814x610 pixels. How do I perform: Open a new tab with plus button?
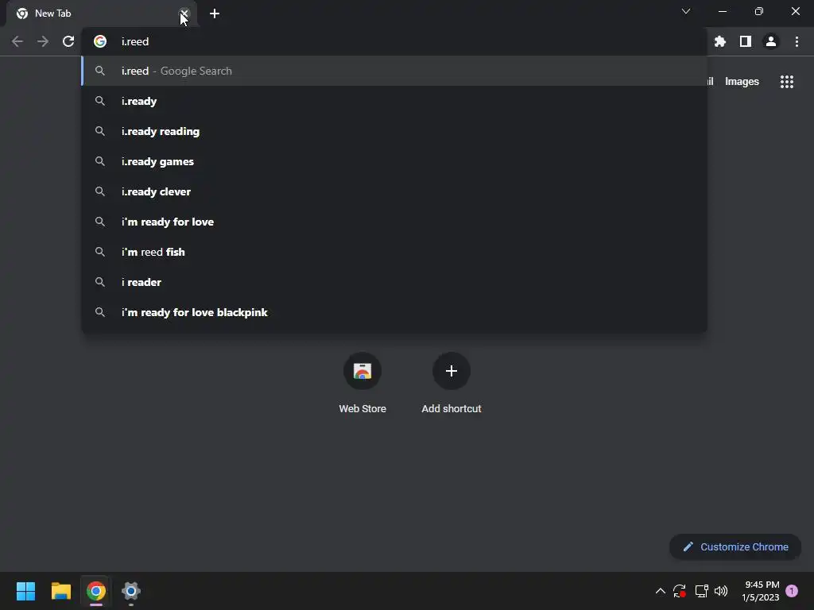pos(215,14)
